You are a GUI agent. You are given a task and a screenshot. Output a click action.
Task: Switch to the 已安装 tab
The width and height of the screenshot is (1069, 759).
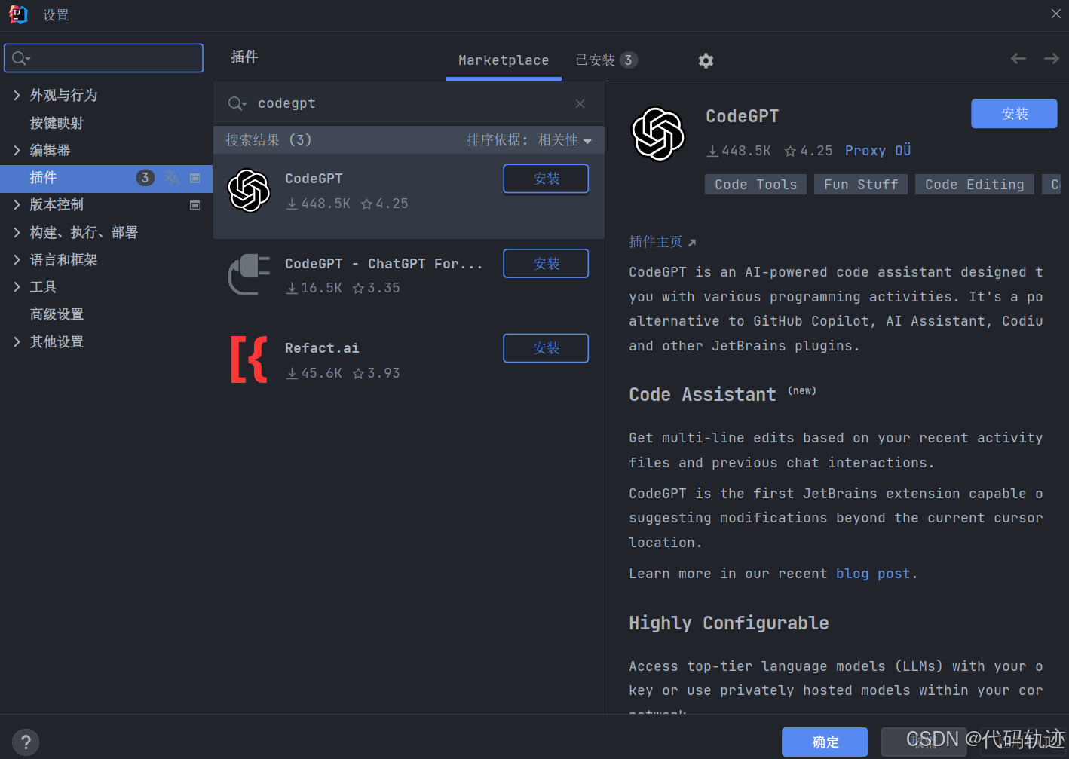coord(606,60)
